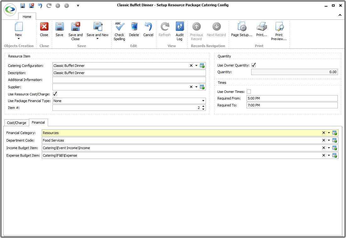Click the Cancel ribbon icon
346x238 pixels.
point(148,26)
